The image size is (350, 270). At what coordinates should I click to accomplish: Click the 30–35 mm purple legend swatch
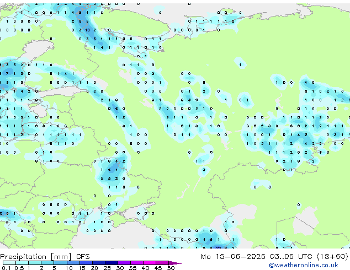point(124,263)
